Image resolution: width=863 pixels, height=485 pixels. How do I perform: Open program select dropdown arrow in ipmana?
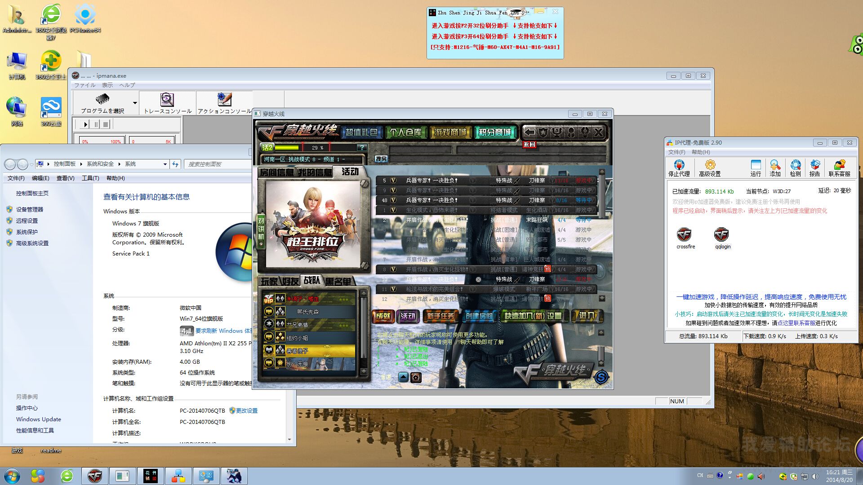134,103
